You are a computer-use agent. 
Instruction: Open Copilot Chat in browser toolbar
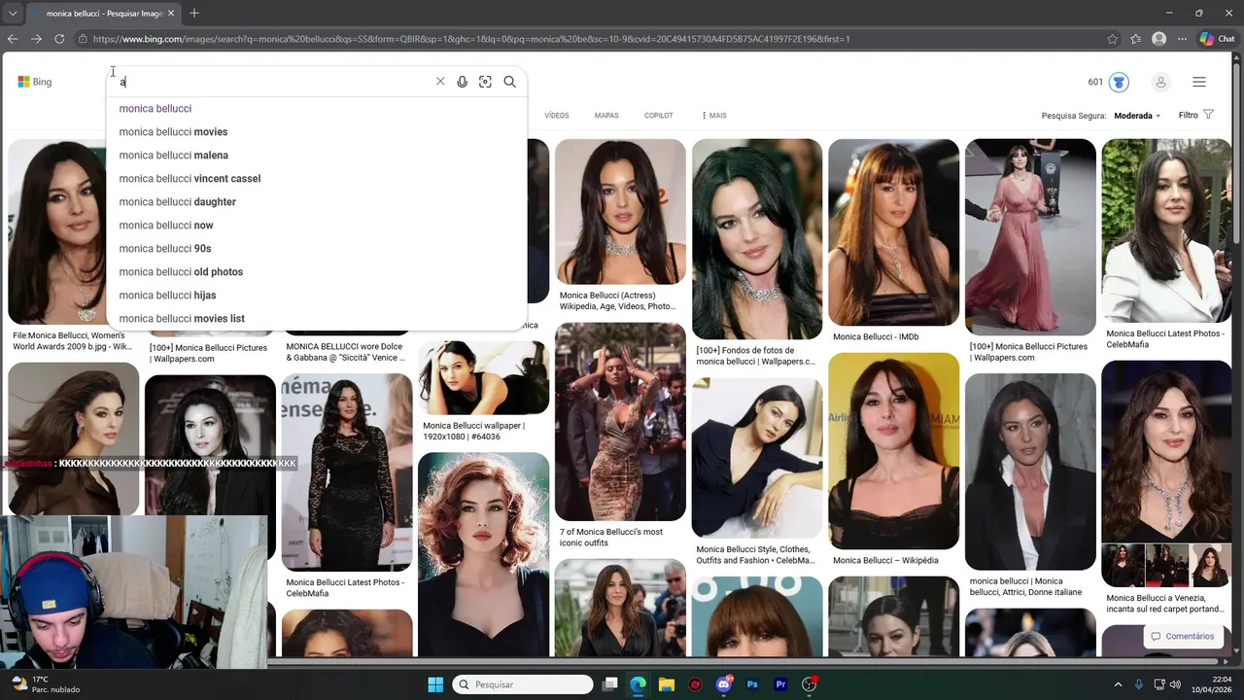pyautogui.click(x=1218, y=39)
